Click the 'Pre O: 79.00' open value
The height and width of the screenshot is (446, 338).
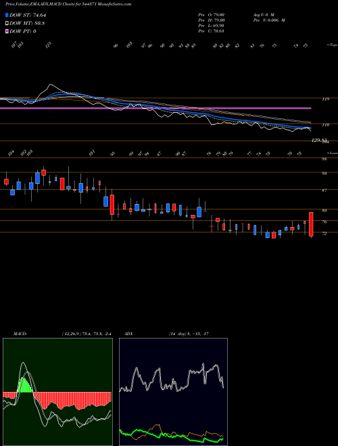pos(212,14)
